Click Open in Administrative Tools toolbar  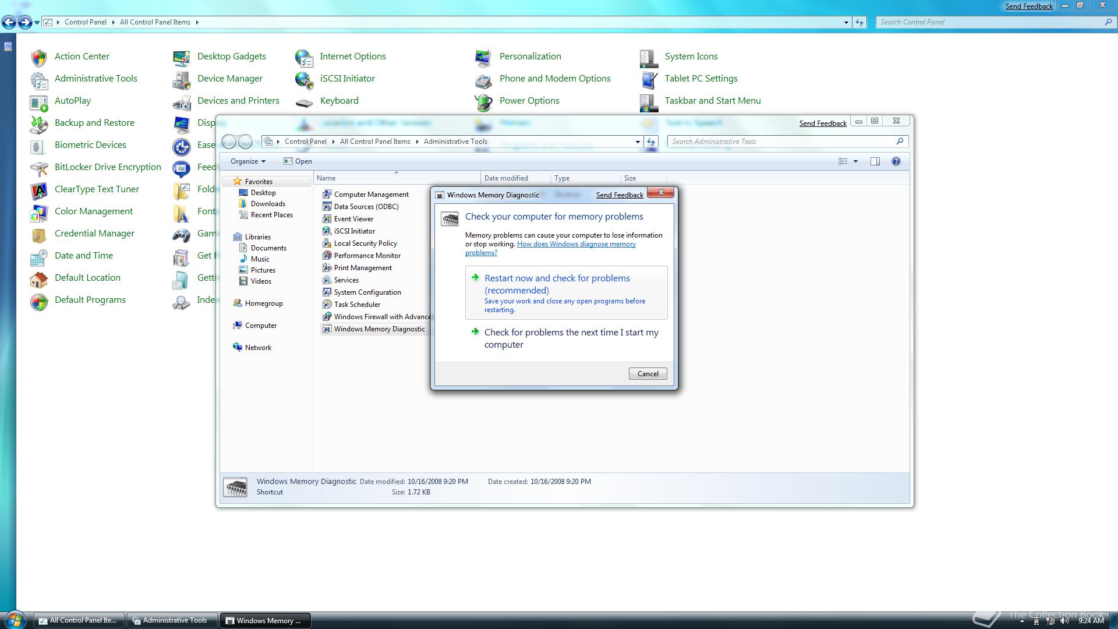pyautogui.click(x=298, y=161)
